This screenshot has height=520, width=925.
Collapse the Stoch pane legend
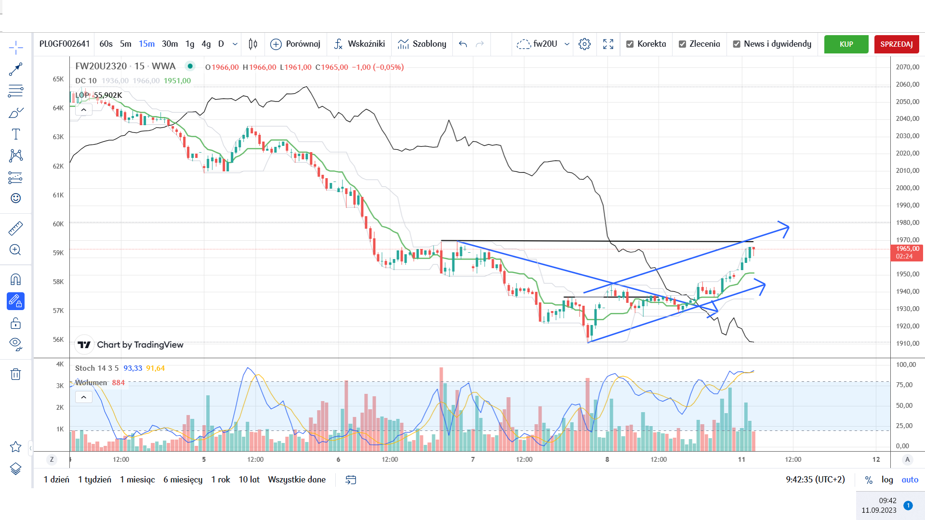pos(84,397)
